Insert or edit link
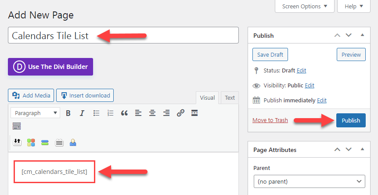This screenshot has height=195, width=378. click(x=180, y=113)
